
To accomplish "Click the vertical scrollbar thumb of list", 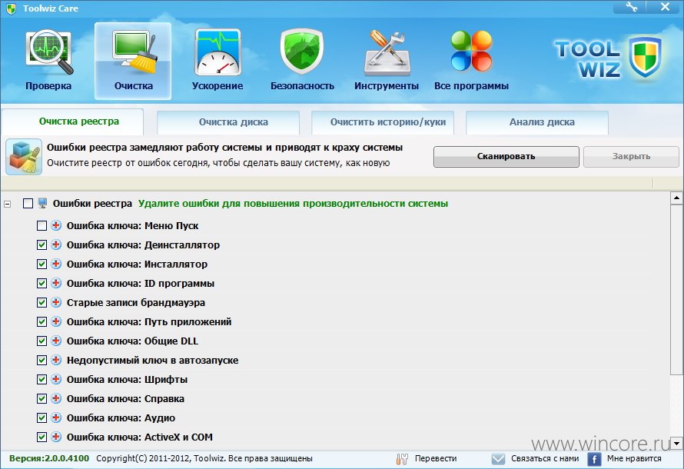I will click(x=676, y=289).
